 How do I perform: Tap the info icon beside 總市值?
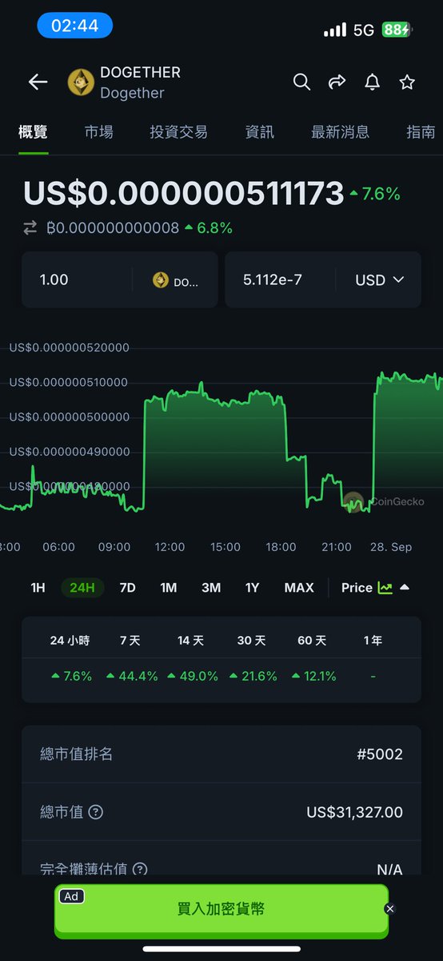[x=95, y=812]
